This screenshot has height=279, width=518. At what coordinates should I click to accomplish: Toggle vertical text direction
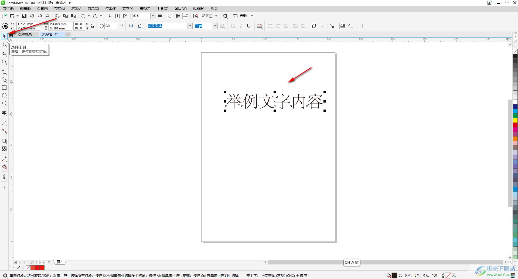click(350, 26)
